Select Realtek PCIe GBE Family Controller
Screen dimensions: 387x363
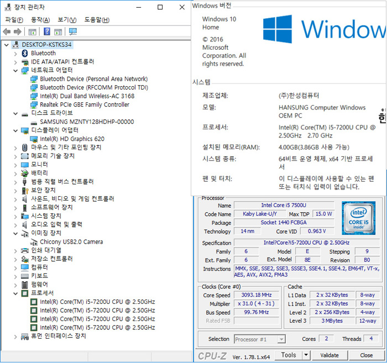tap(85, 105)
